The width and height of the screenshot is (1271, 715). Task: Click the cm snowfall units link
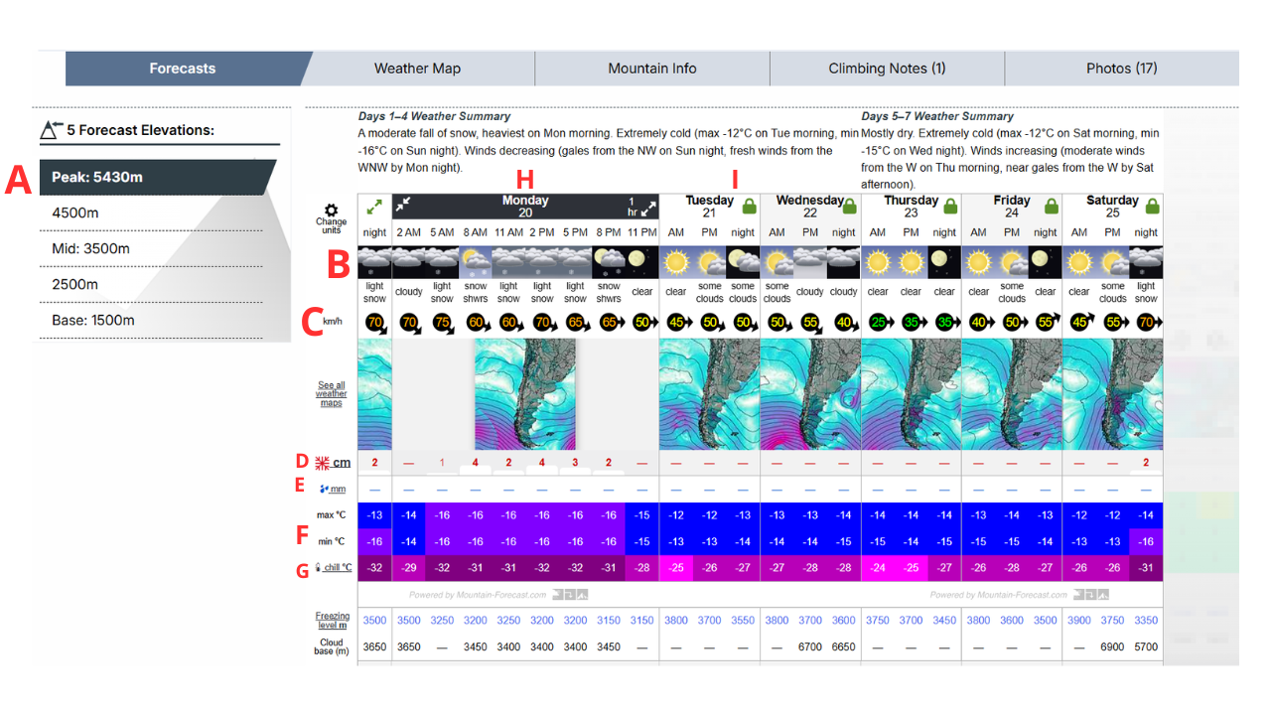point(342,463)
